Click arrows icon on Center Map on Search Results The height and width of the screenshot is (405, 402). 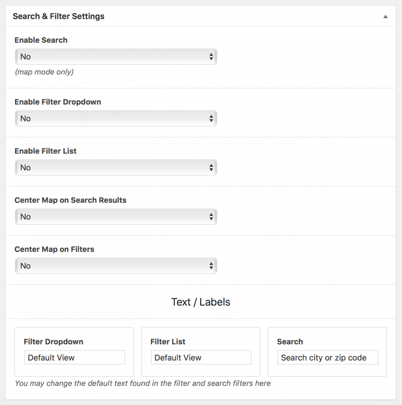(211, 217)
